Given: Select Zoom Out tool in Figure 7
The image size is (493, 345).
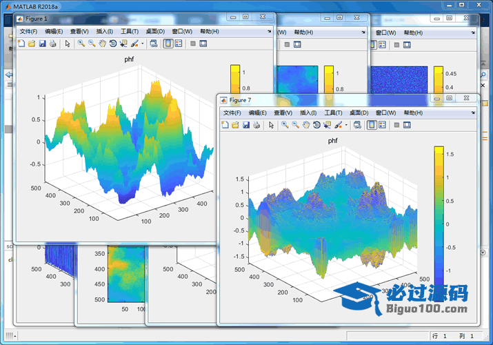Looking at the screenshot, I should [x=296, y=125].
